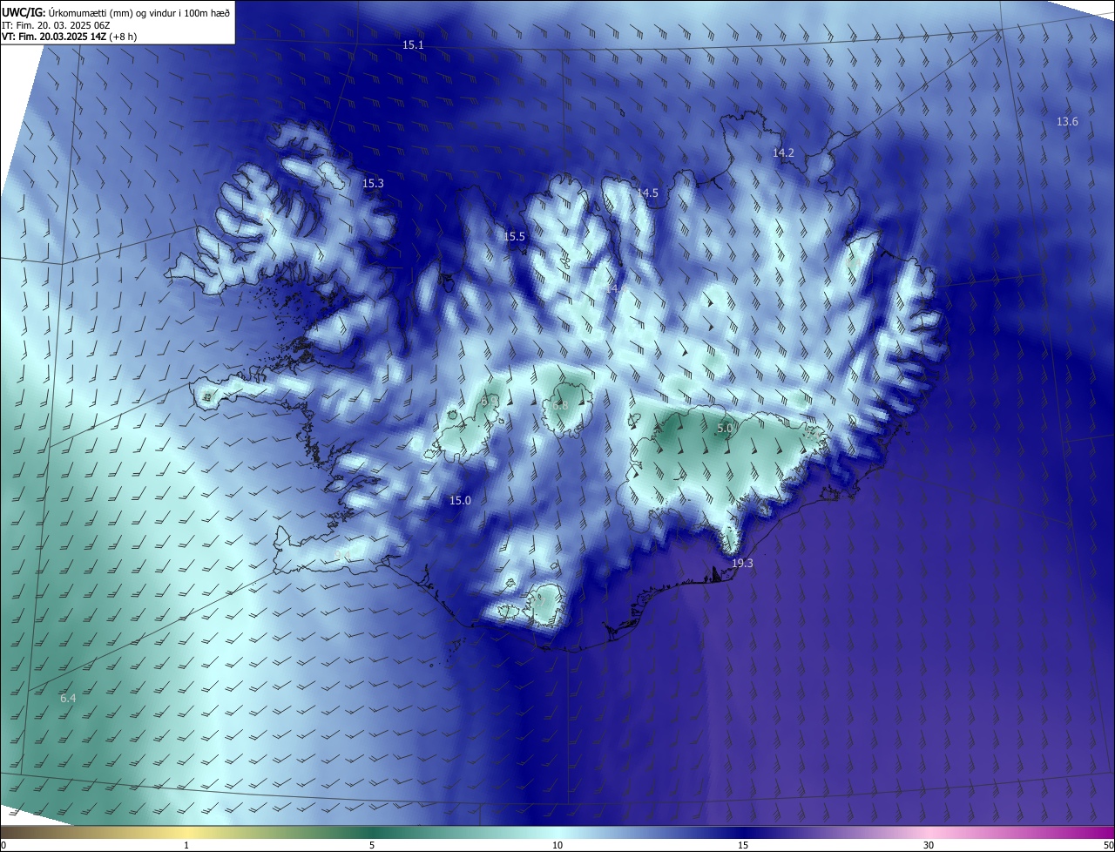Click the colour scale tick label '1'
The image size is (1115, 852).
[x=186, y=845]
